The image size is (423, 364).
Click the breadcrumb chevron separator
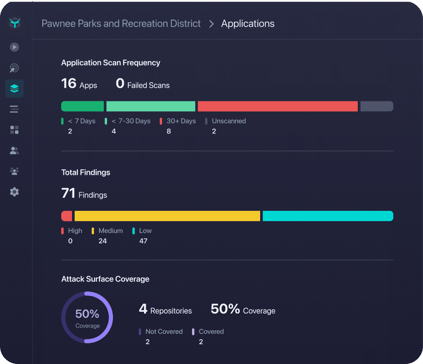tap(211, 24)
